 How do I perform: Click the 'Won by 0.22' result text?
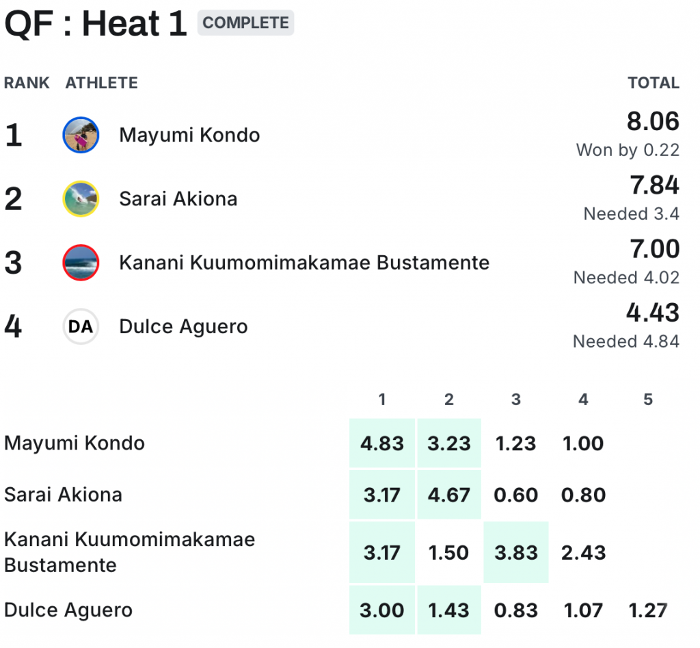pos(628,150)
